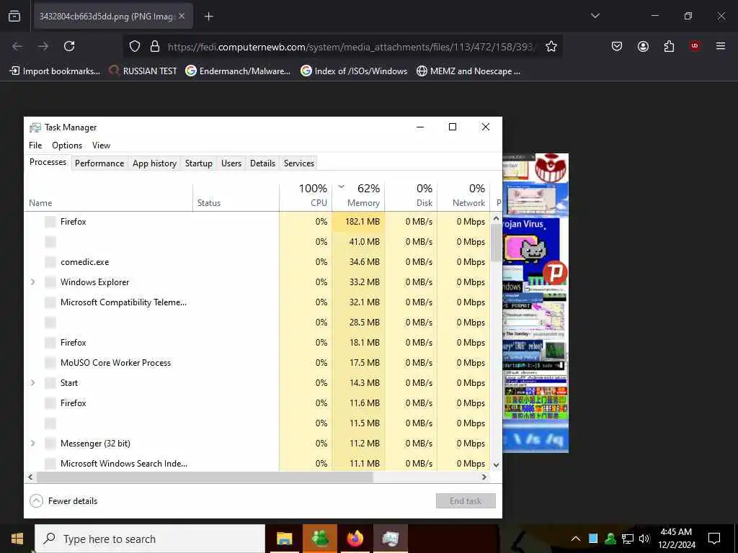Expand the Messenger (32 bit) process row
Screen dimensions: 738x553
point(32,444)
